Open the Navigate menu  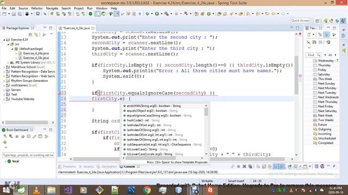52,8
